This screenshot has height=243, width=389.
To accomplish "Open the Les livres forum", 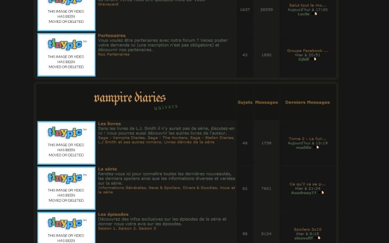I will tap(109, 123).
